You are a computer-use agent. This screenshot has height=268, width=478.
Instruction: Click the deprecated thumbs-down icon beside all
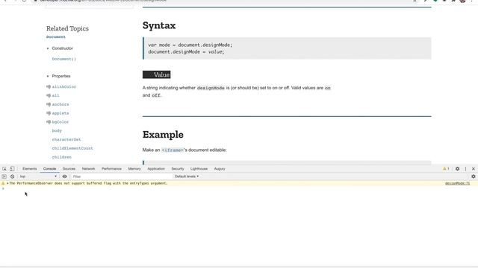click(x=49, y=96)
